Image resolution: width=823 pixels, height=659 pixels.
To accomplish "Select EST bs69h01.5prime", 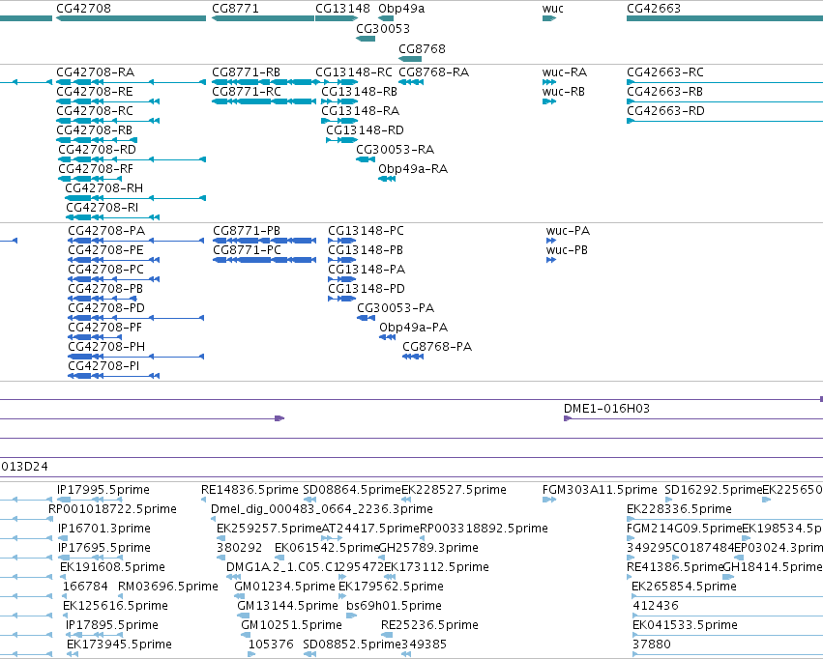I will [x=394, y=606].
